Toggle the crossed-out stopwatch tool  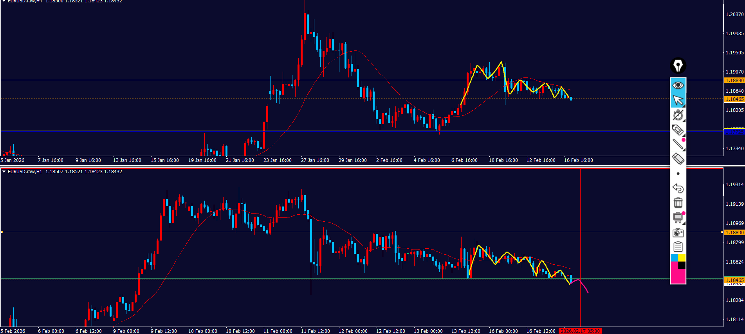pos(678,115)
